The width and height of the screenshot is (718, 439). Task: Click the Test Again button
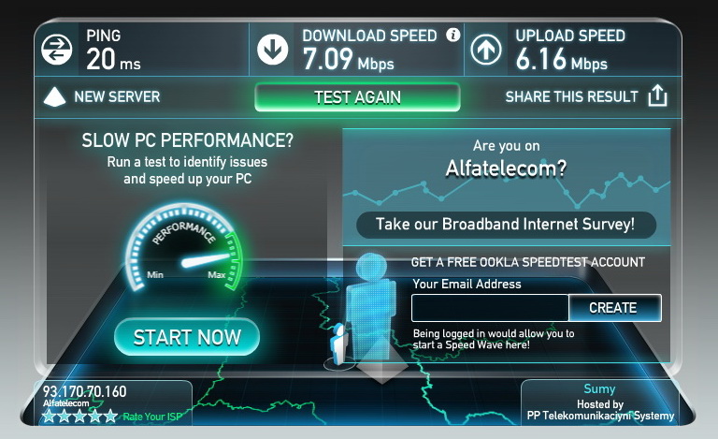pyautogui.click(x=357, y=97)
